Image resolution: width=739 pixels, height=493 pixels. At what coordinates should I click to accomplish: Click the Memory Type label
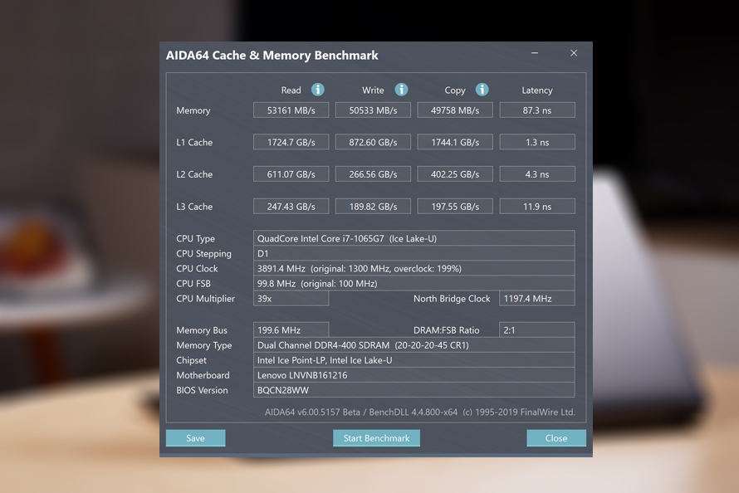tap(204, 345)
